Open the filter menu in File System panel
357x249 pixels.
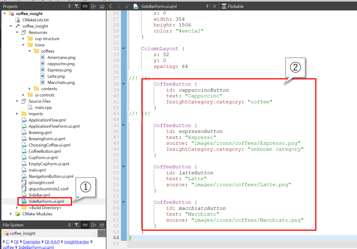[x=77, y=225]
